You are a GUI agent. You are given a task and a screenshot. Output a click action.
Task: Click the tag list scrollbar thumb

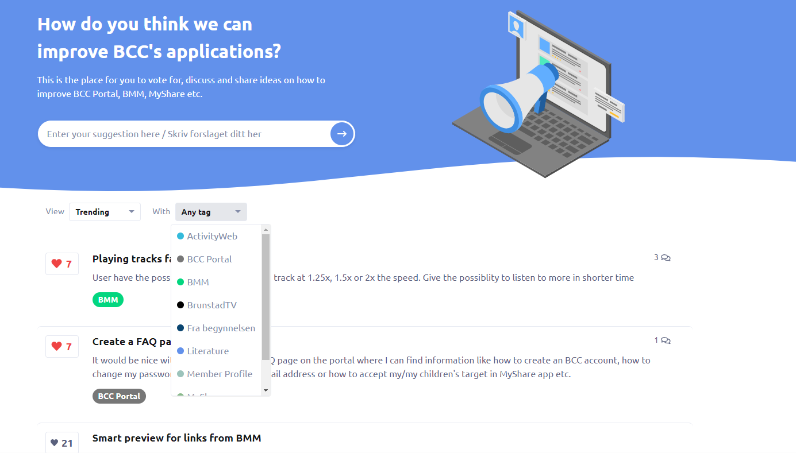266,297
